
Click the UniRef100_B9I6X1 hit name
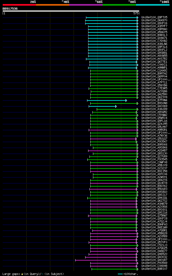pyautogui.click(x=155, y=210)
